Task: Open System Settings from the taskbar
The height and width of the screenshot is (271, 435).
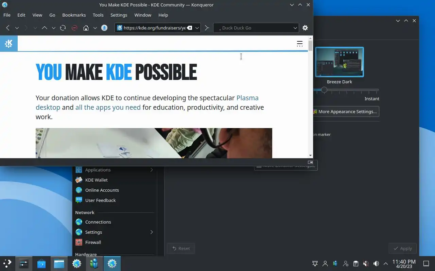Action: [x=24, y=264]
